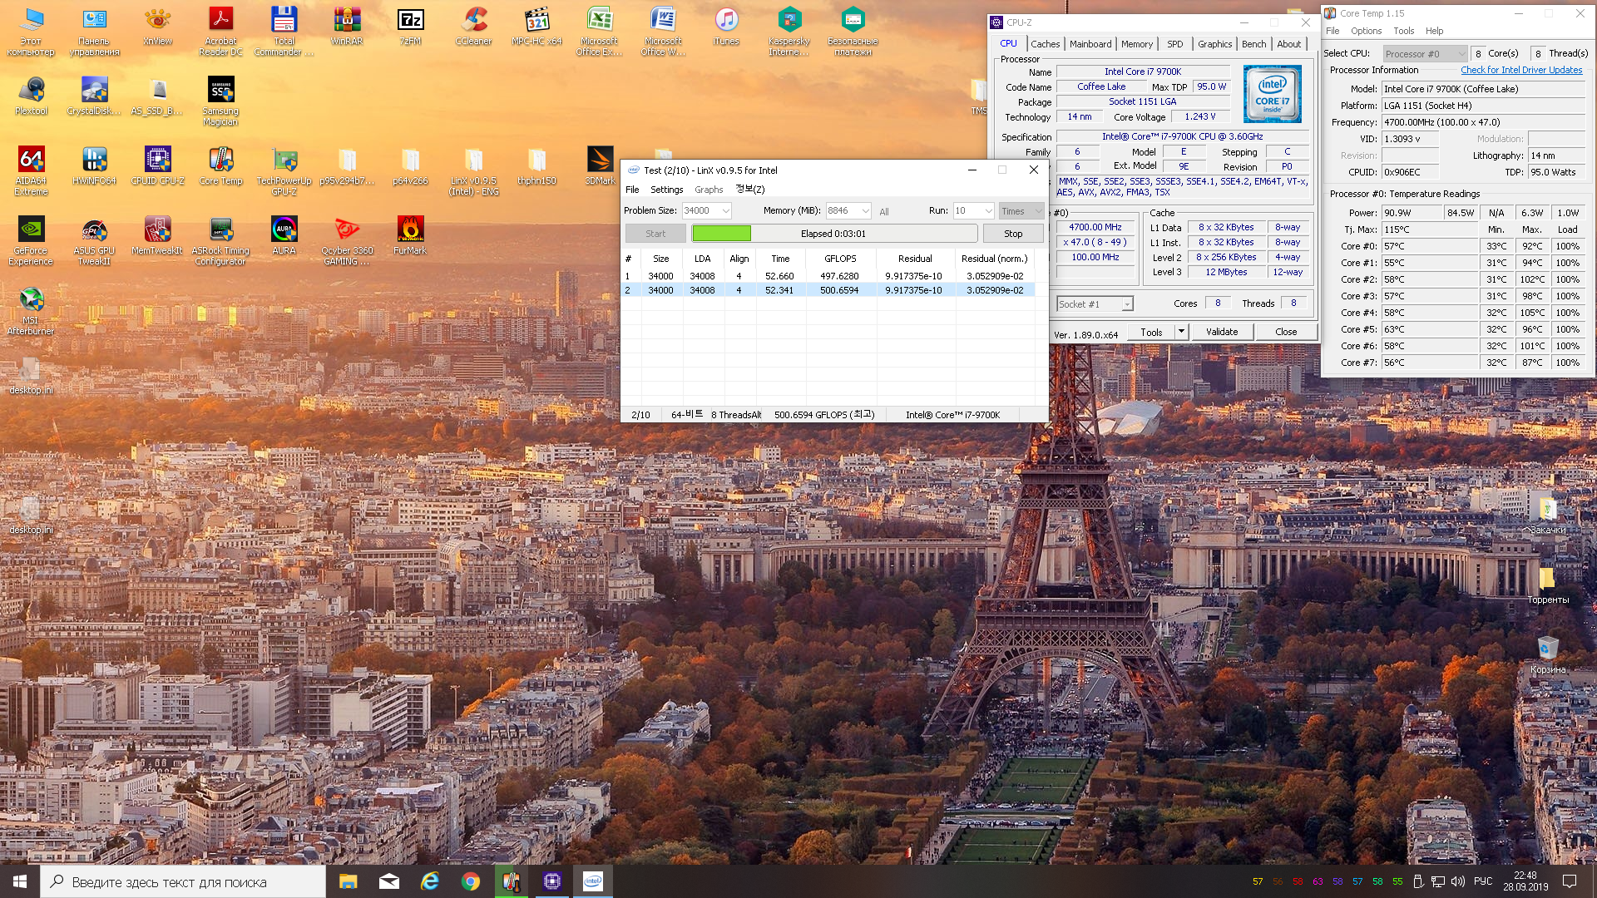This screenshot has width=1597, height=898.
Task: Open the 3DMark desktop shortcut
Action: [x=600, y=160]
